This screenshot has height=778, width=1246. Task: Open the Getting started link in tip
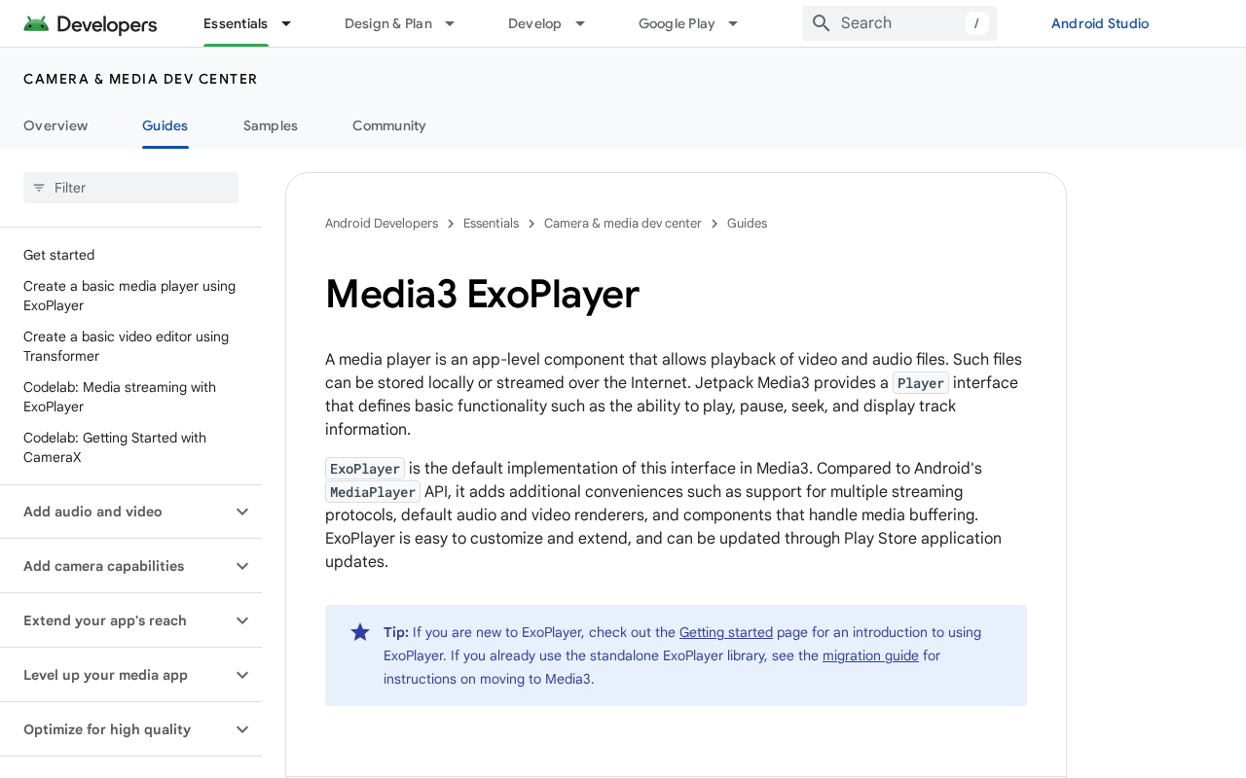click(x=726, y=632)
